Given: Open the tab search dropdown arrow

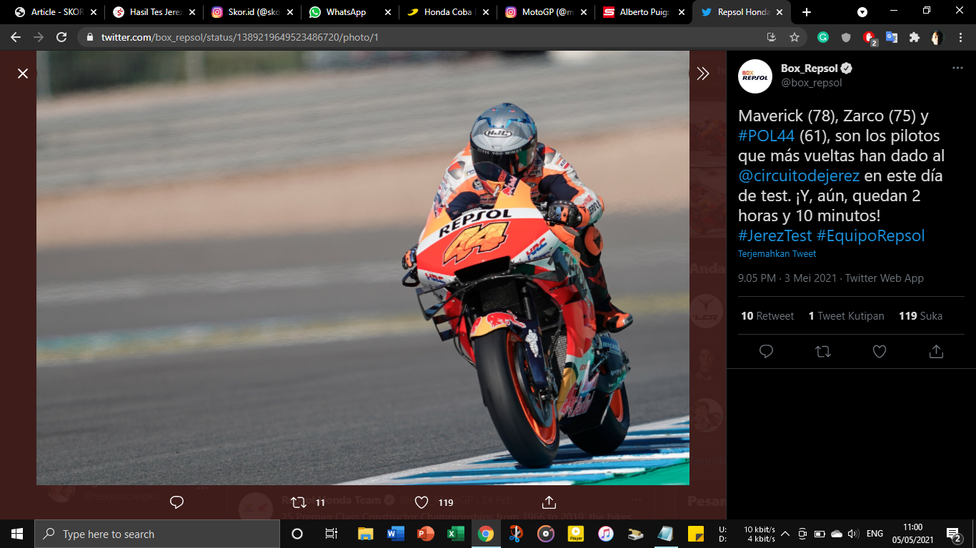Looking at the screenshot, I should click(862, 12).
